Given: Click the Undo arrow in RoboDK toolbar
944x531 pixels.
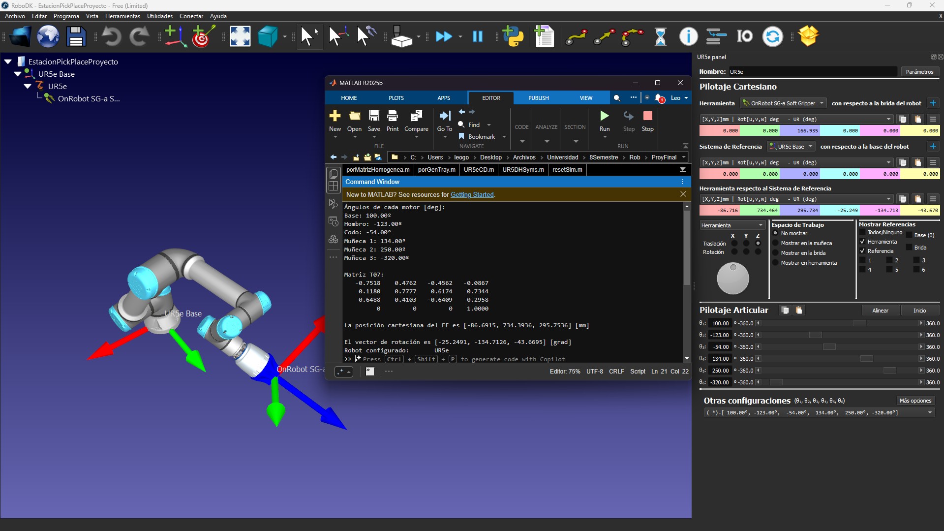Looking at the screenshot, I should (x=112, y=36).
